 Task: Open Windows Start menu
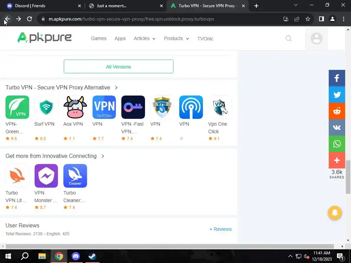point(8,256)
